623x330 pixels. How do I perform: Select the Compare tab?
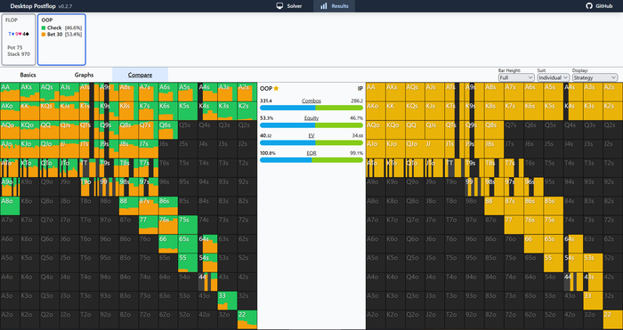click(x=140, y=75)
